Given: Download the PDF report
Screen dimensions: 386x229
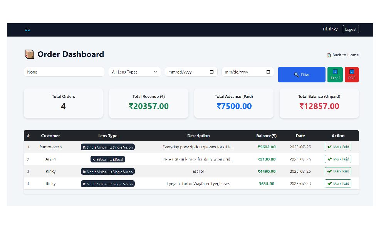Looking at the screenshot, I should [x=351, y=75].
